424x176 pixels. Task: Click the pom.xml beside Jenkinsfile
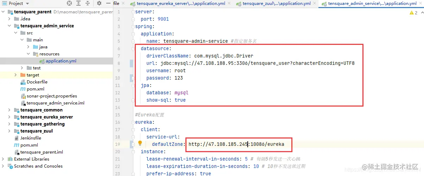(29, 145)
